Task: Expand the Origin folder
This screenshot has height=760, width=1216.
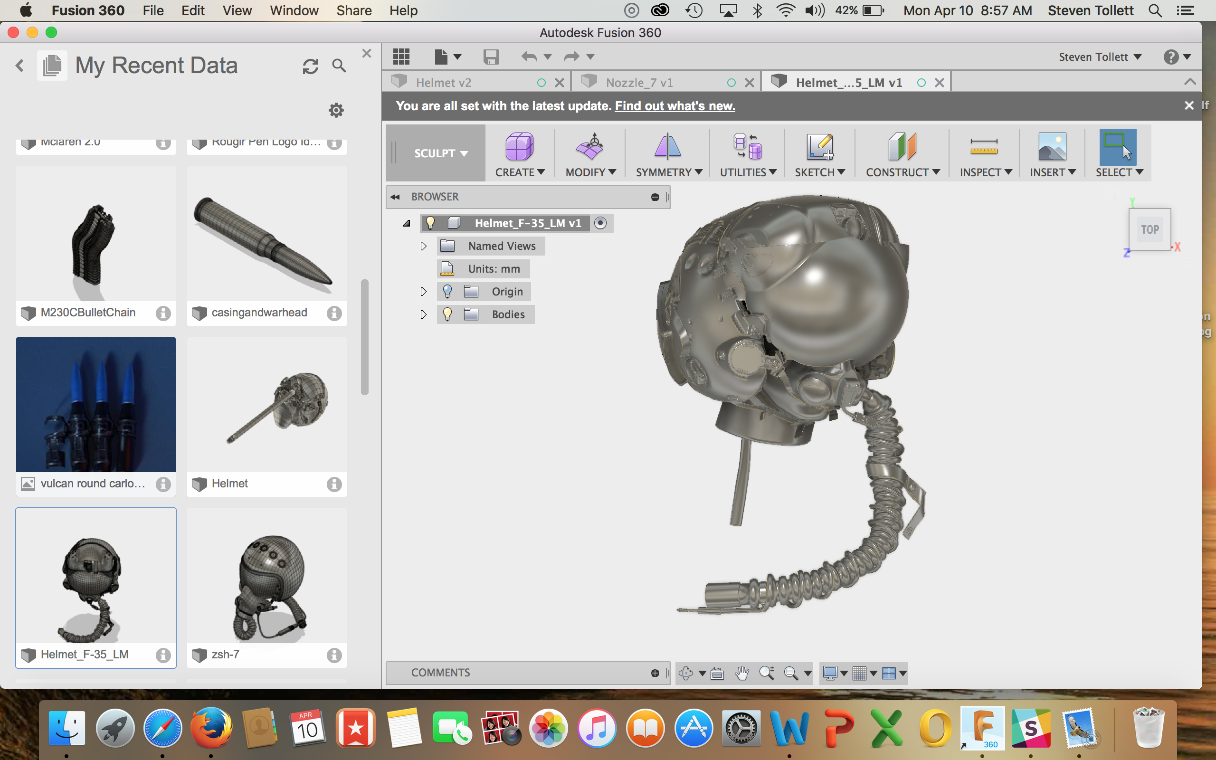Action: pos(423,292)
